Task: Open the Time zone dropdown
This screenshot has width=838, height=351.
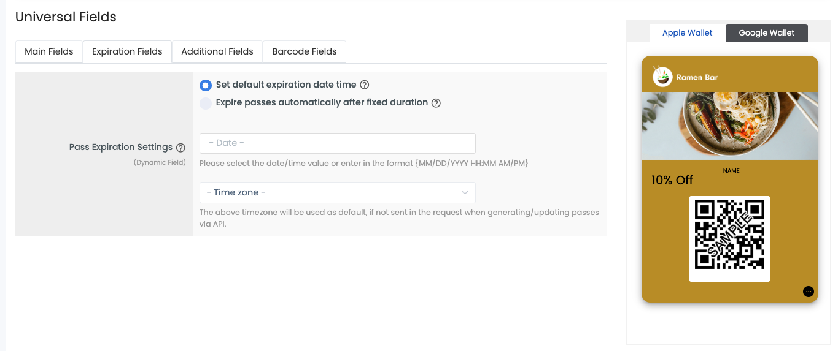Action: click(x=338, y=192)
